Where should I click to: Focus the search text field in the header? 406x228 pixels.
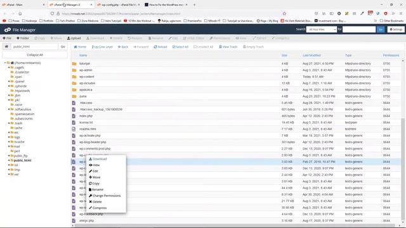point(359,30)
